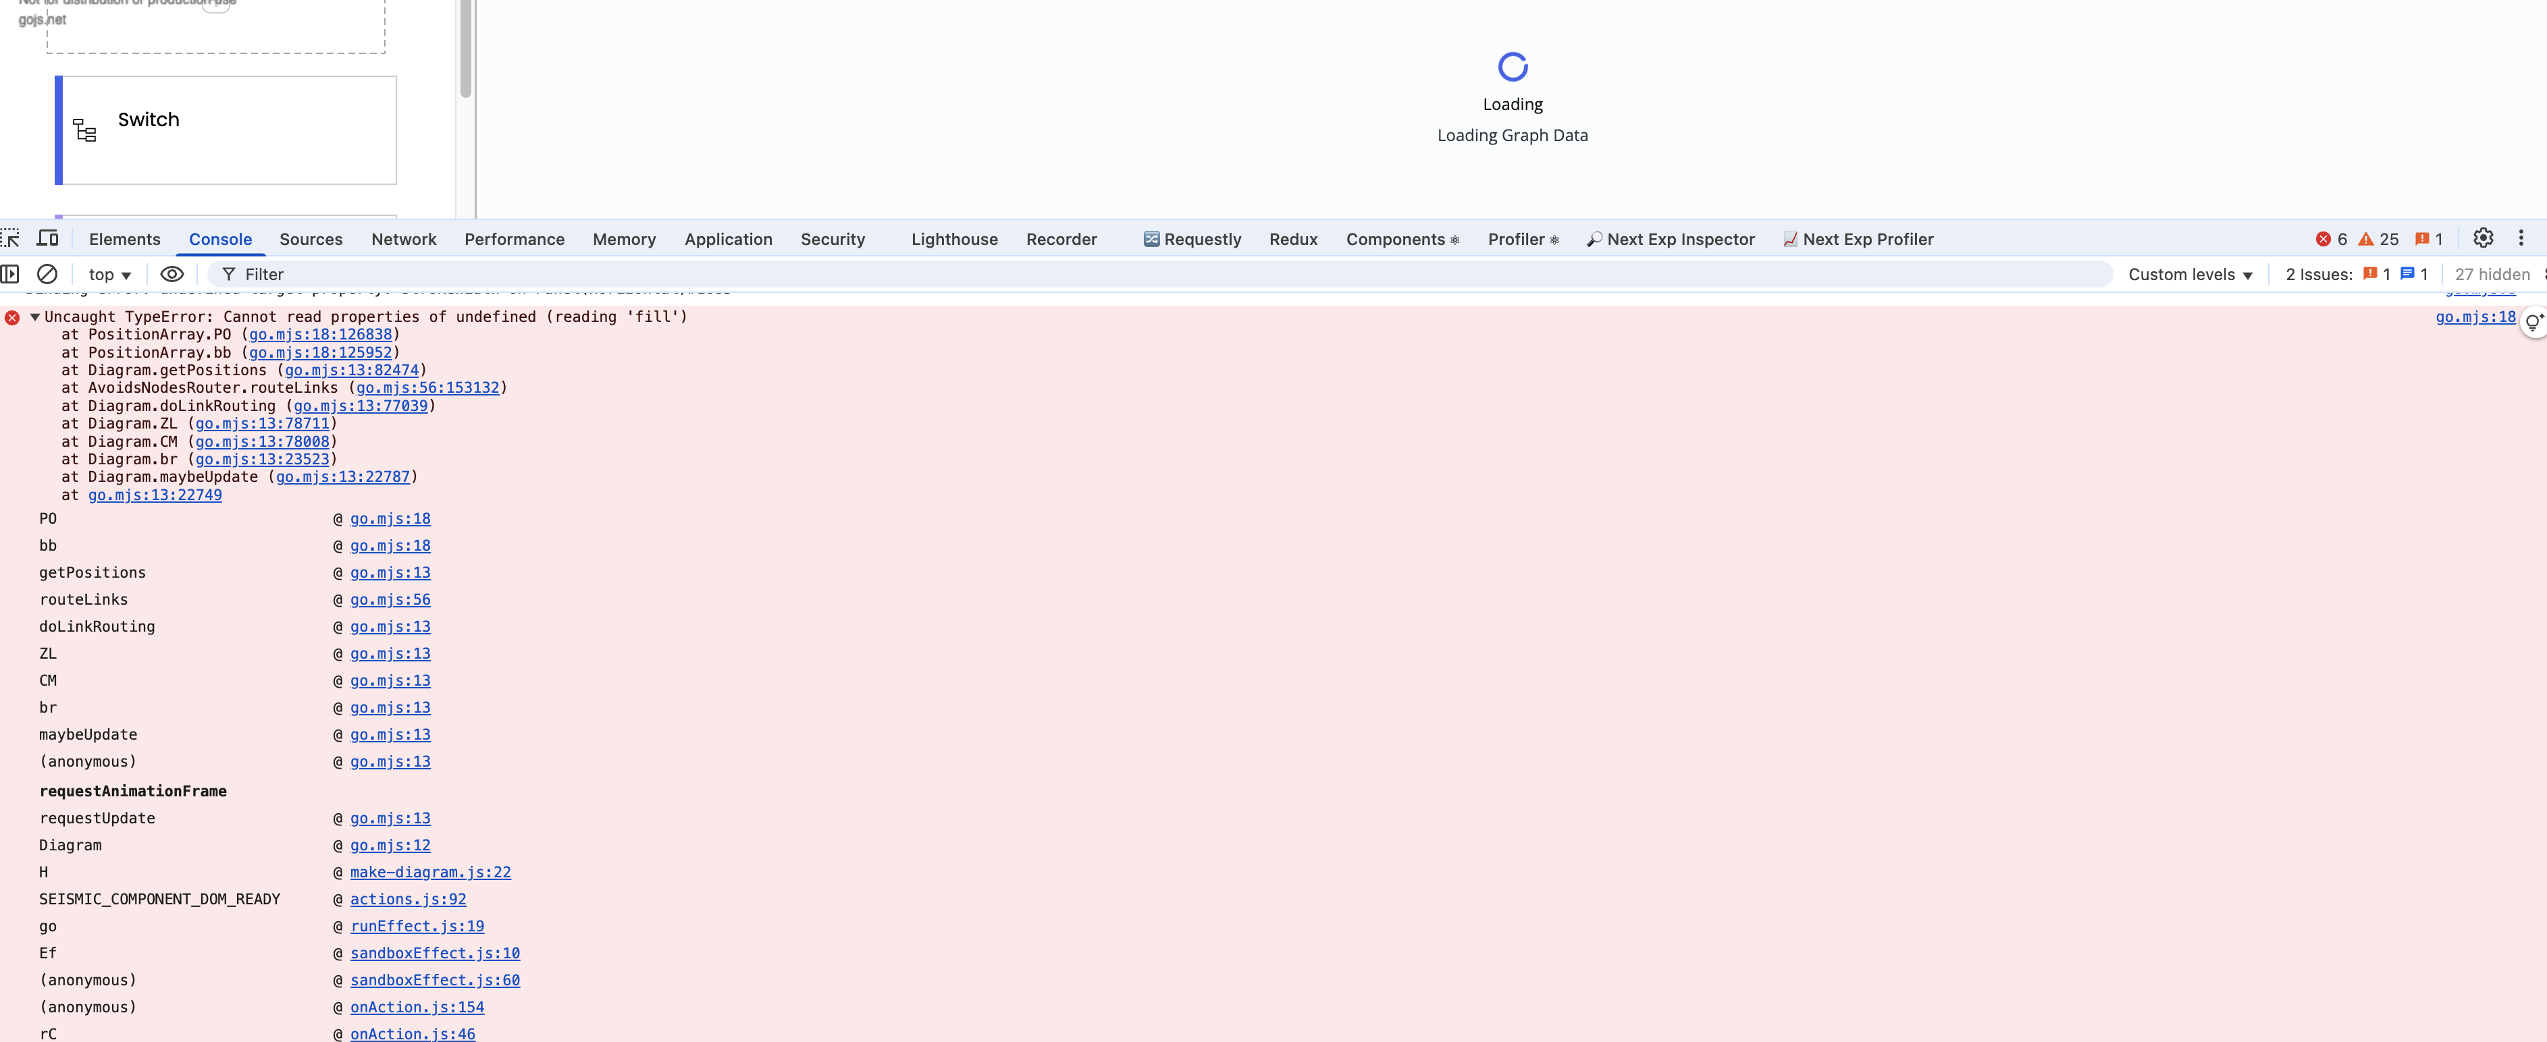Open sandboxEffect.js:60 source link
This screenshot has width=2547, height=1042.
click(x=435, y=980)
